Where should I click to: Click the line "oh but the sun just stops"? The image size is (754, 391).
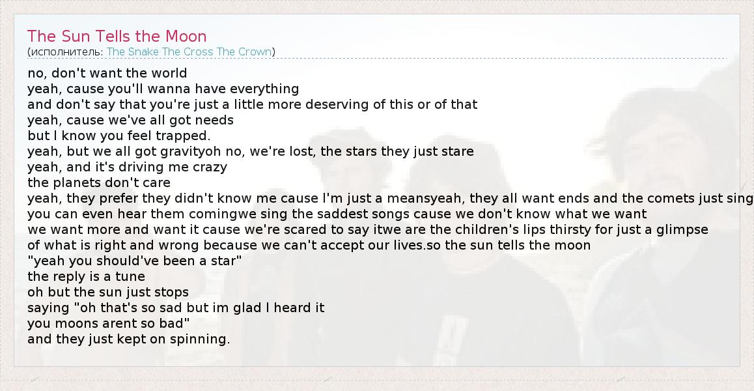108,292
